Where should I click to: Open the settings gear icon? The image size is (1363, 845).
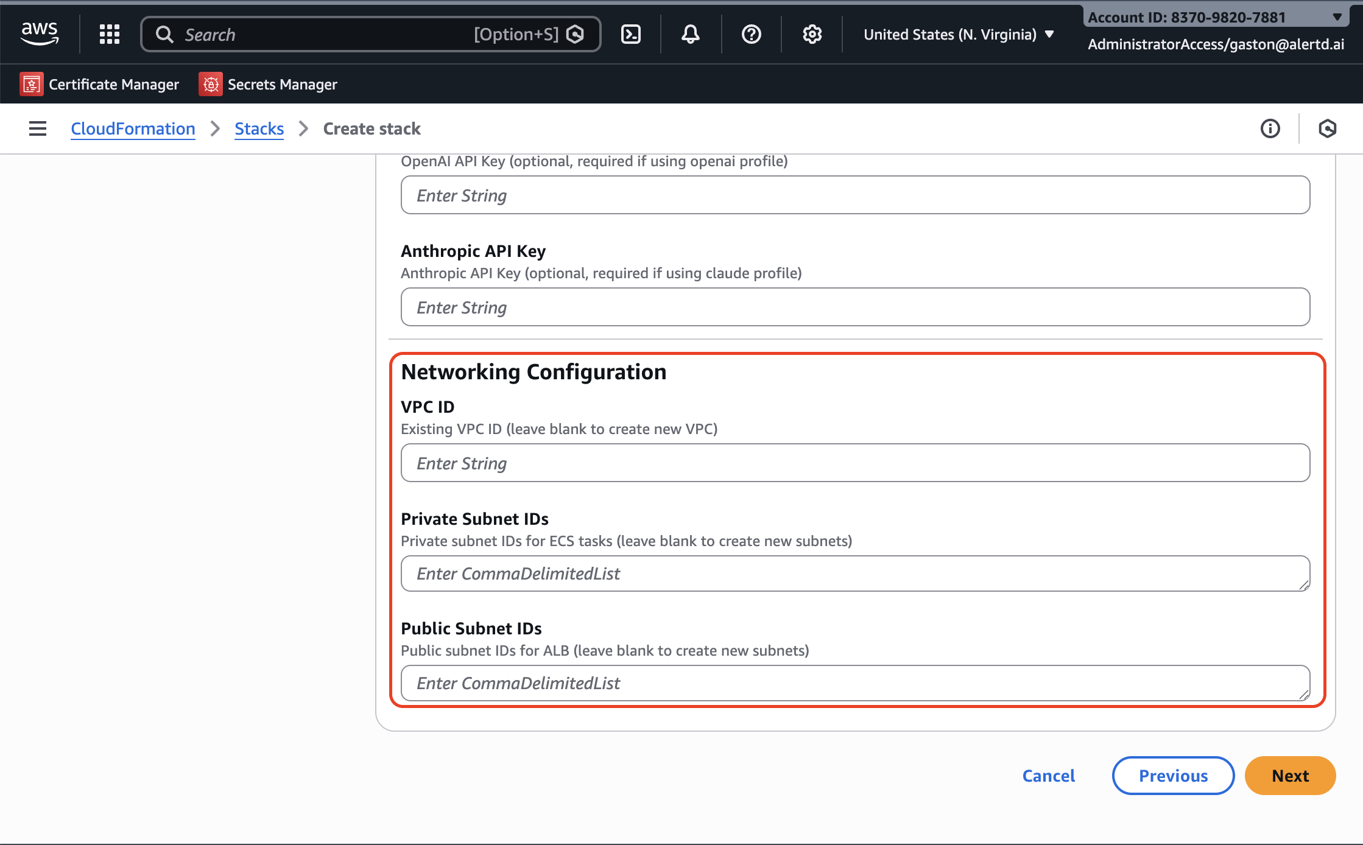812,34
